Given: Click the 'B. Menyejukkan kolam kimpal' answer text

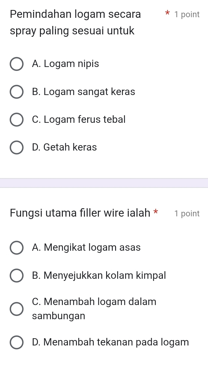Looking at the screenshot, I should coord(99,275).
